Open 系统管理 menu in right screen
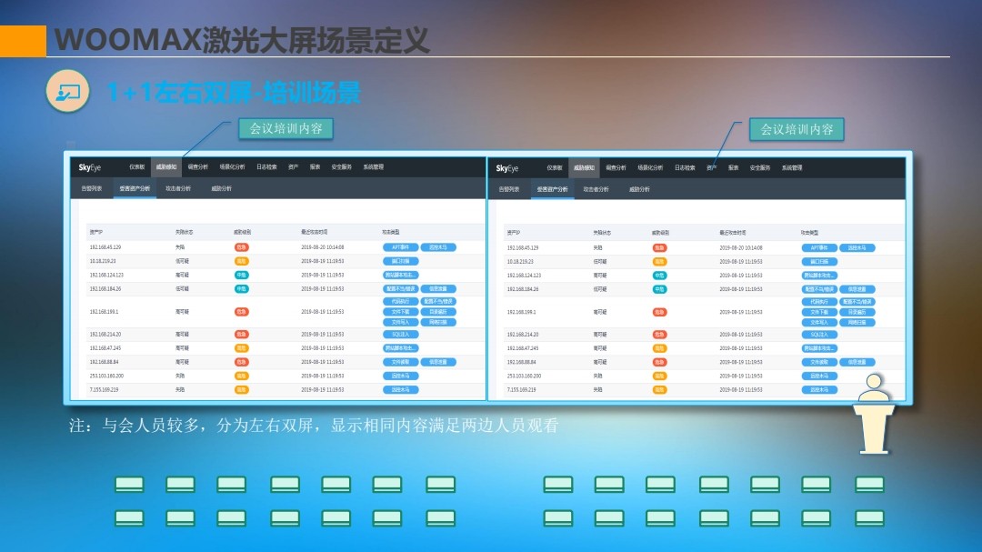The height and width of the screenshot is (552, 982). click(x=792, y=168)
